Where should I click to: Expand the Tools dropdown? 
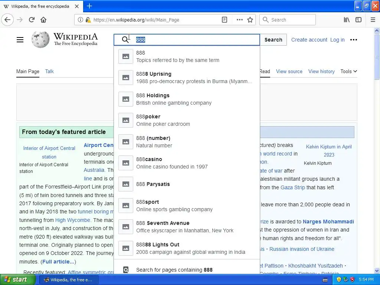coord(348,71)
